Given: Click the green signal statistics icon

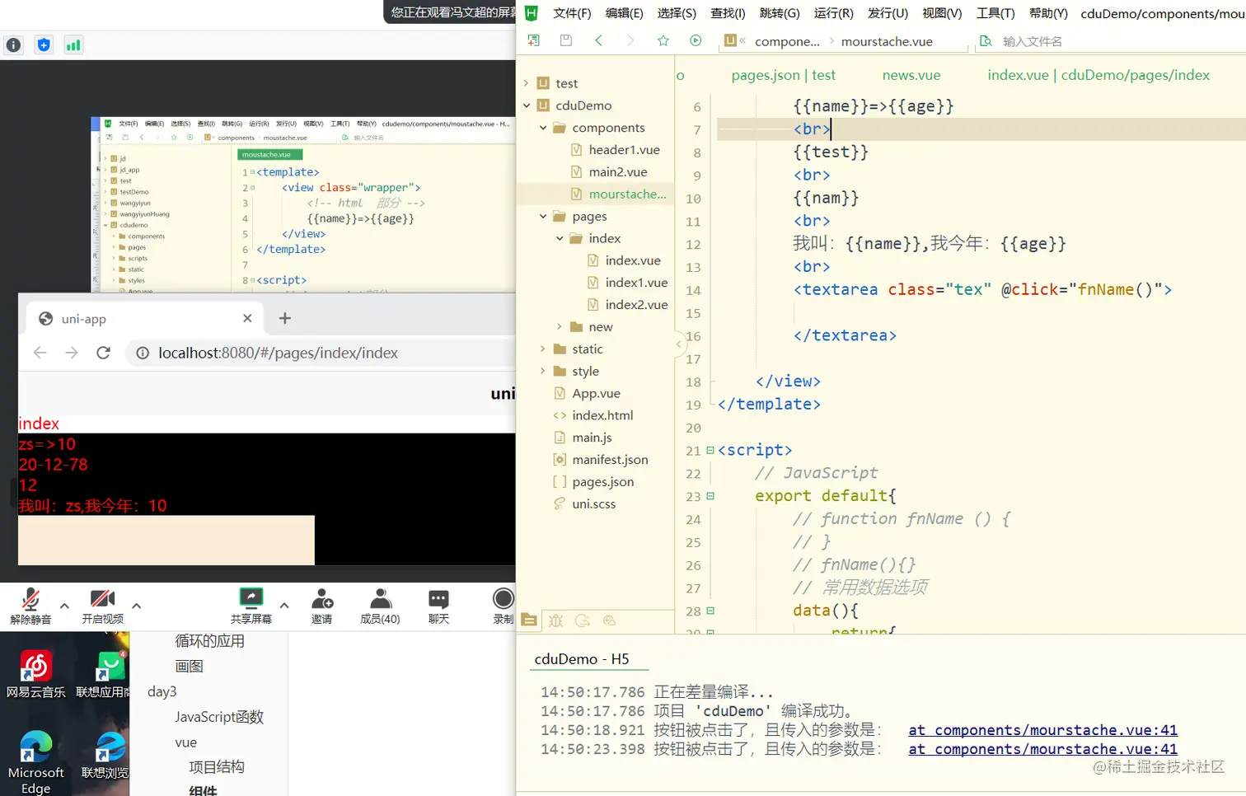Looking at the screenshot, I should tap(73, 45).
